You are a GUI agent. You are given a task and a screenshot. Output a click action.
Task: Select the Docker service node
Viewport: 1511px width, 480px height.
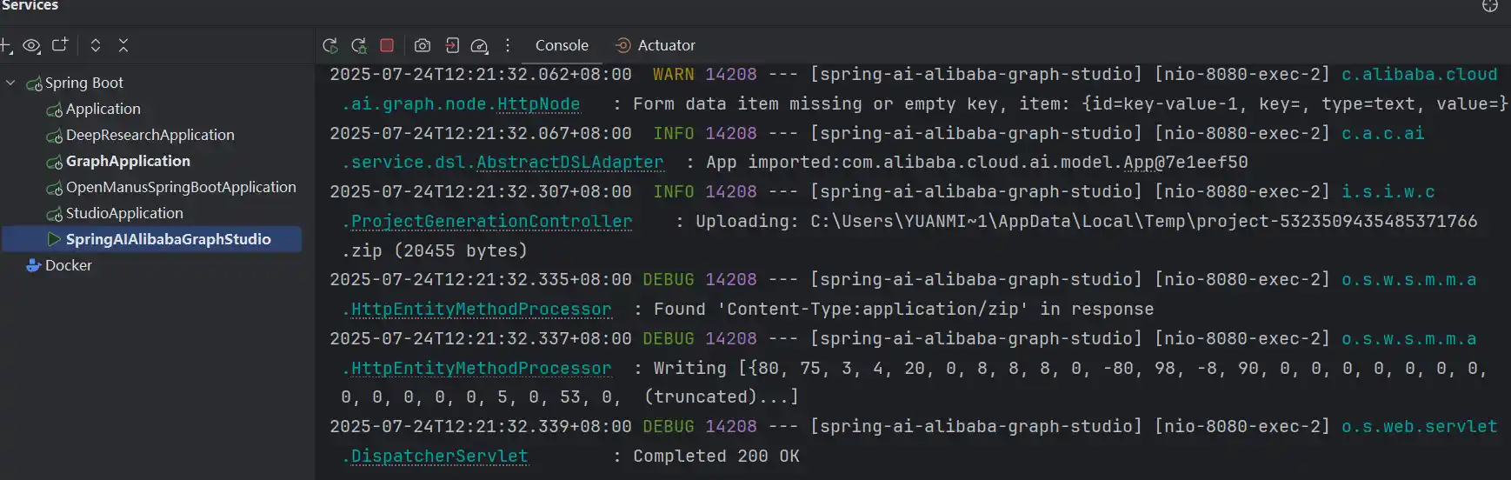(68, 265)
